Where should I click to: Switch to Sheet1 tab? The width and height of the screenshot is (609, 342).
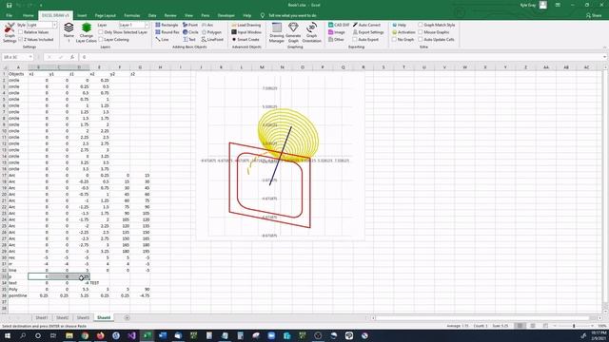point(42,317)
